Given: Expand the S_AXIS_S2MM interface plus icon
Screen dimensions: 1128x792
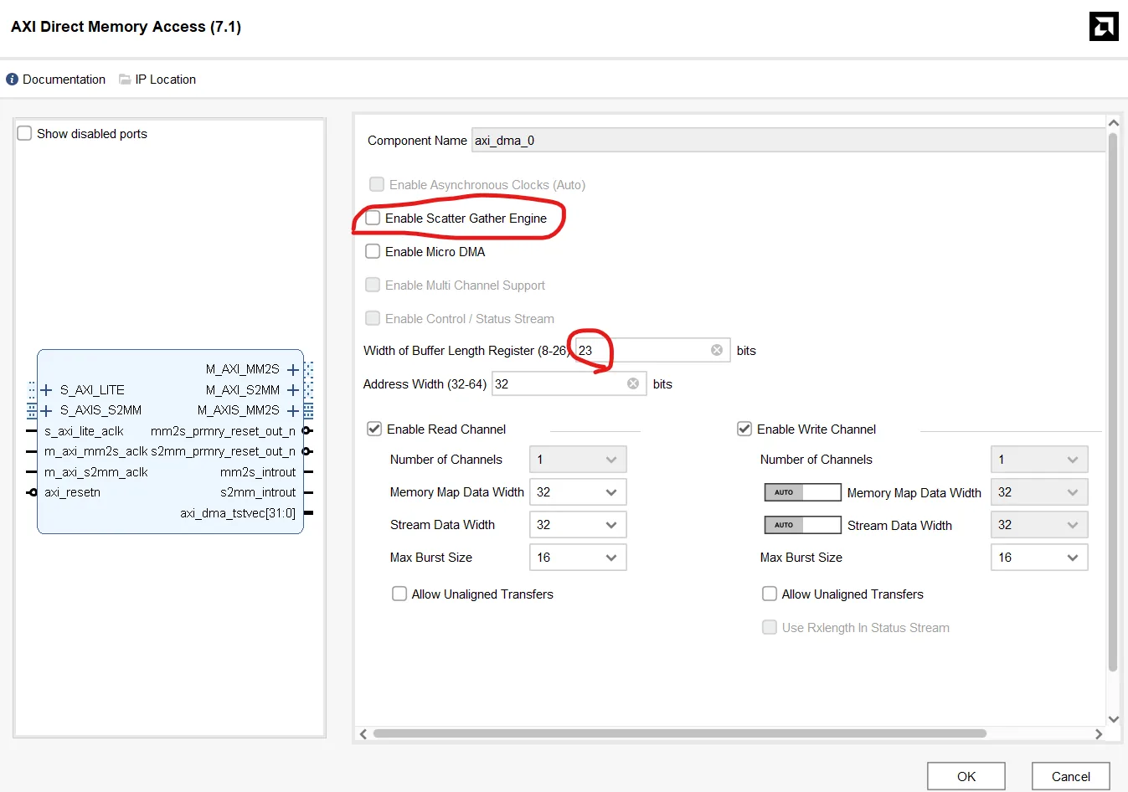Looking at the screenshot, I should pos(47,410).
